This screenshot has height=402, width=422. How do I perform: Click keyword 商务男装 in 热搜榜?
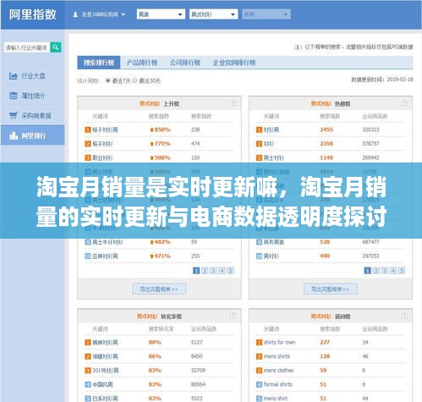click(x=274, y=242)
